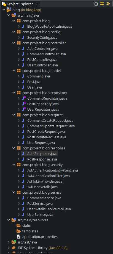Select Post.java in the model package
113x254 pixels.
coord(34,82)
